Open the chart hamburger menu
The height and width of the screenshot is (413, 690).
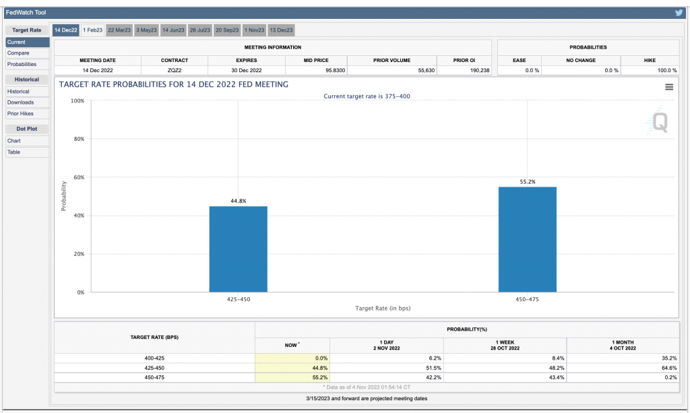[x=669, y=87]
